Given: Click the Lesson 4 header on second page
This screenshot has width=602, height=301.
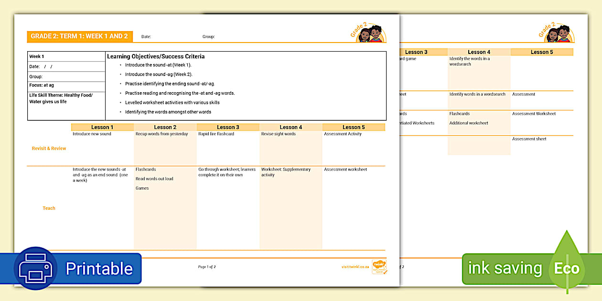Looking at the screenshot, I should click(x=479, y=52).
